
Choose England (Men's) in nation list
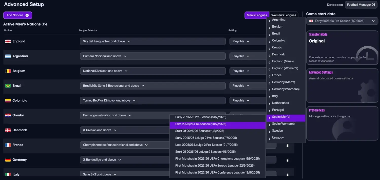286,61
